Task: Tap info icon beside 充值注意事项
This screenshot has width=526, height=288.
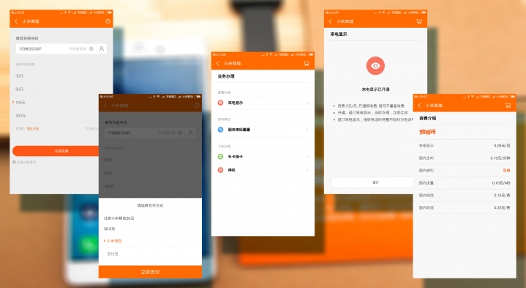Action: tap(14, 162)
